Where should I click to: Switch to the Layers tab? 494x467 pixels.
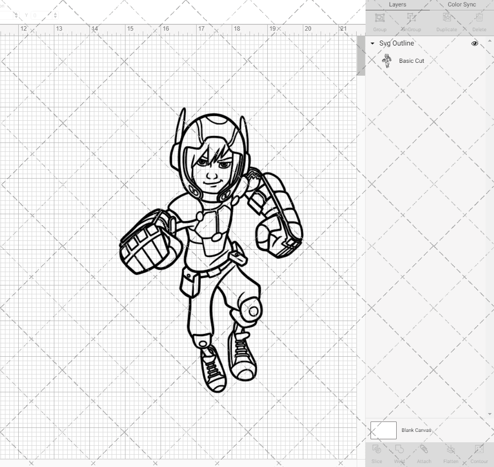pos(397,5)
